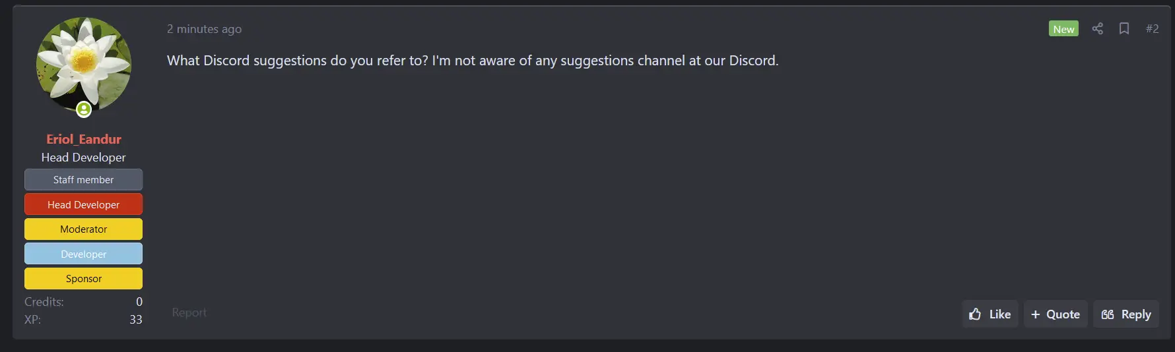Click the light blue Developer badge
This screenshot has height=352, width=1175.
pos(84,254)
